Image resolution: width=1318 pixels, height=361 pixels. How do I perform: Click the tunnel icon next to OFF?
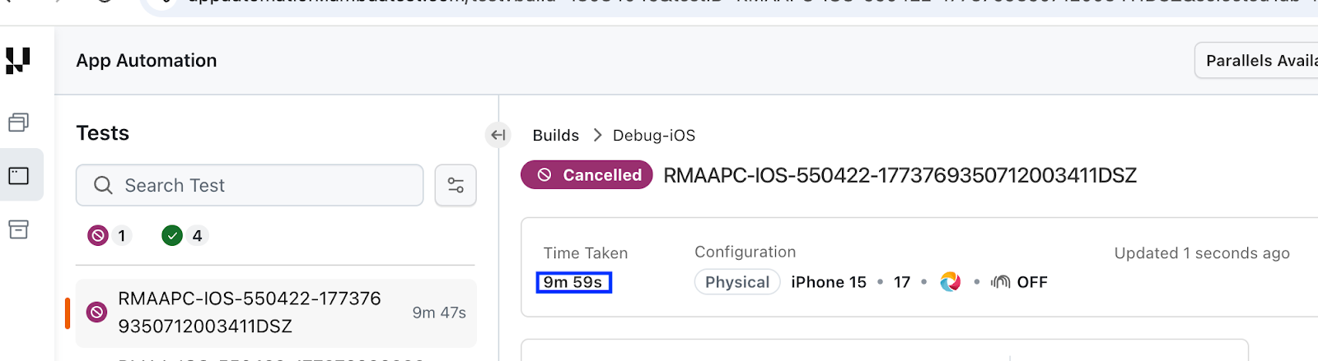pyautogui.click(x=1001, y=282)
